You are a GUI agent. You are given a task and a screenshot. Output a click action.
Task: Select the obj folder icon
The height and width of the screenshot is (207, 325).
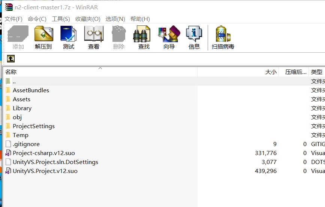pos(8,117)
